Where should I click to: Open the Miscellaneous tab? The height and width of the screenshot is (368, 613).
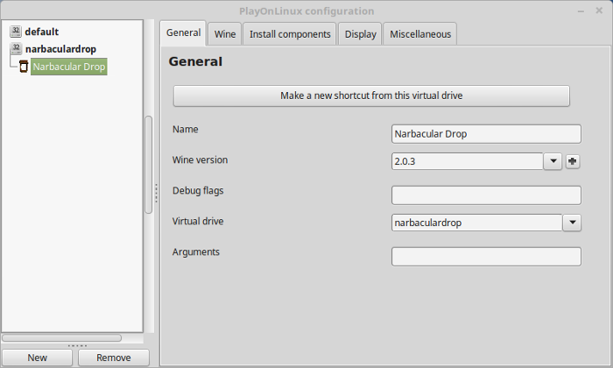pyautogui.click(x=420, y=34)
